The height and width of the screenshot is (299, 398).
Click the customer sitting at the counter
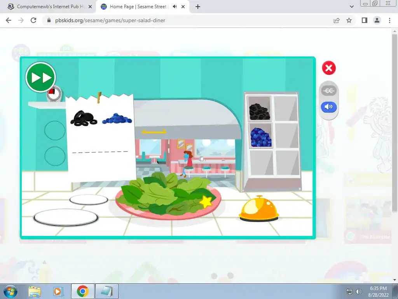tap(188, 163)
